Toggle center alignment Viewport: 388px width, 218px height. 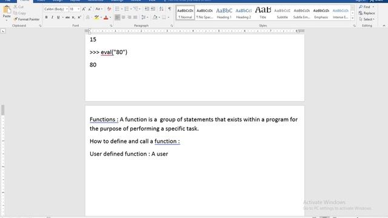click(x=123, y=18)
